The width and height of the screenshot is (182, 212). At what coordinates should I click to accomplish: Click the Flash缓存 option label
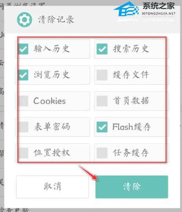point(132,127)
